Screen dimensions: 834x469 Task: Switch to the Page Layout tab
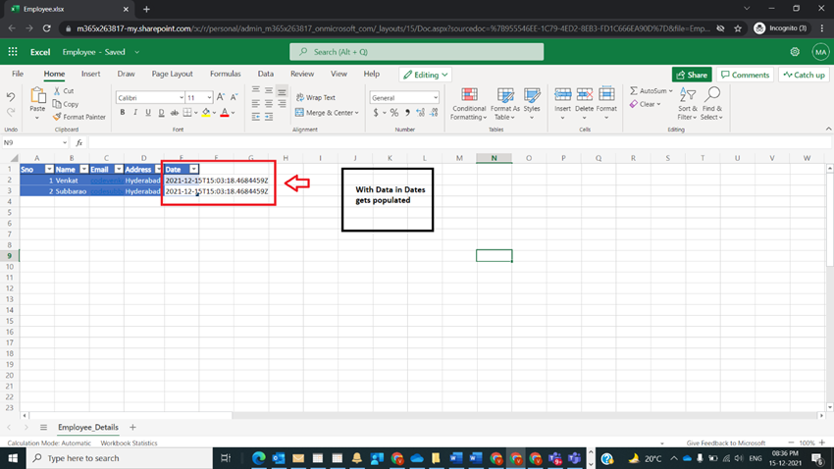point(173,74)
